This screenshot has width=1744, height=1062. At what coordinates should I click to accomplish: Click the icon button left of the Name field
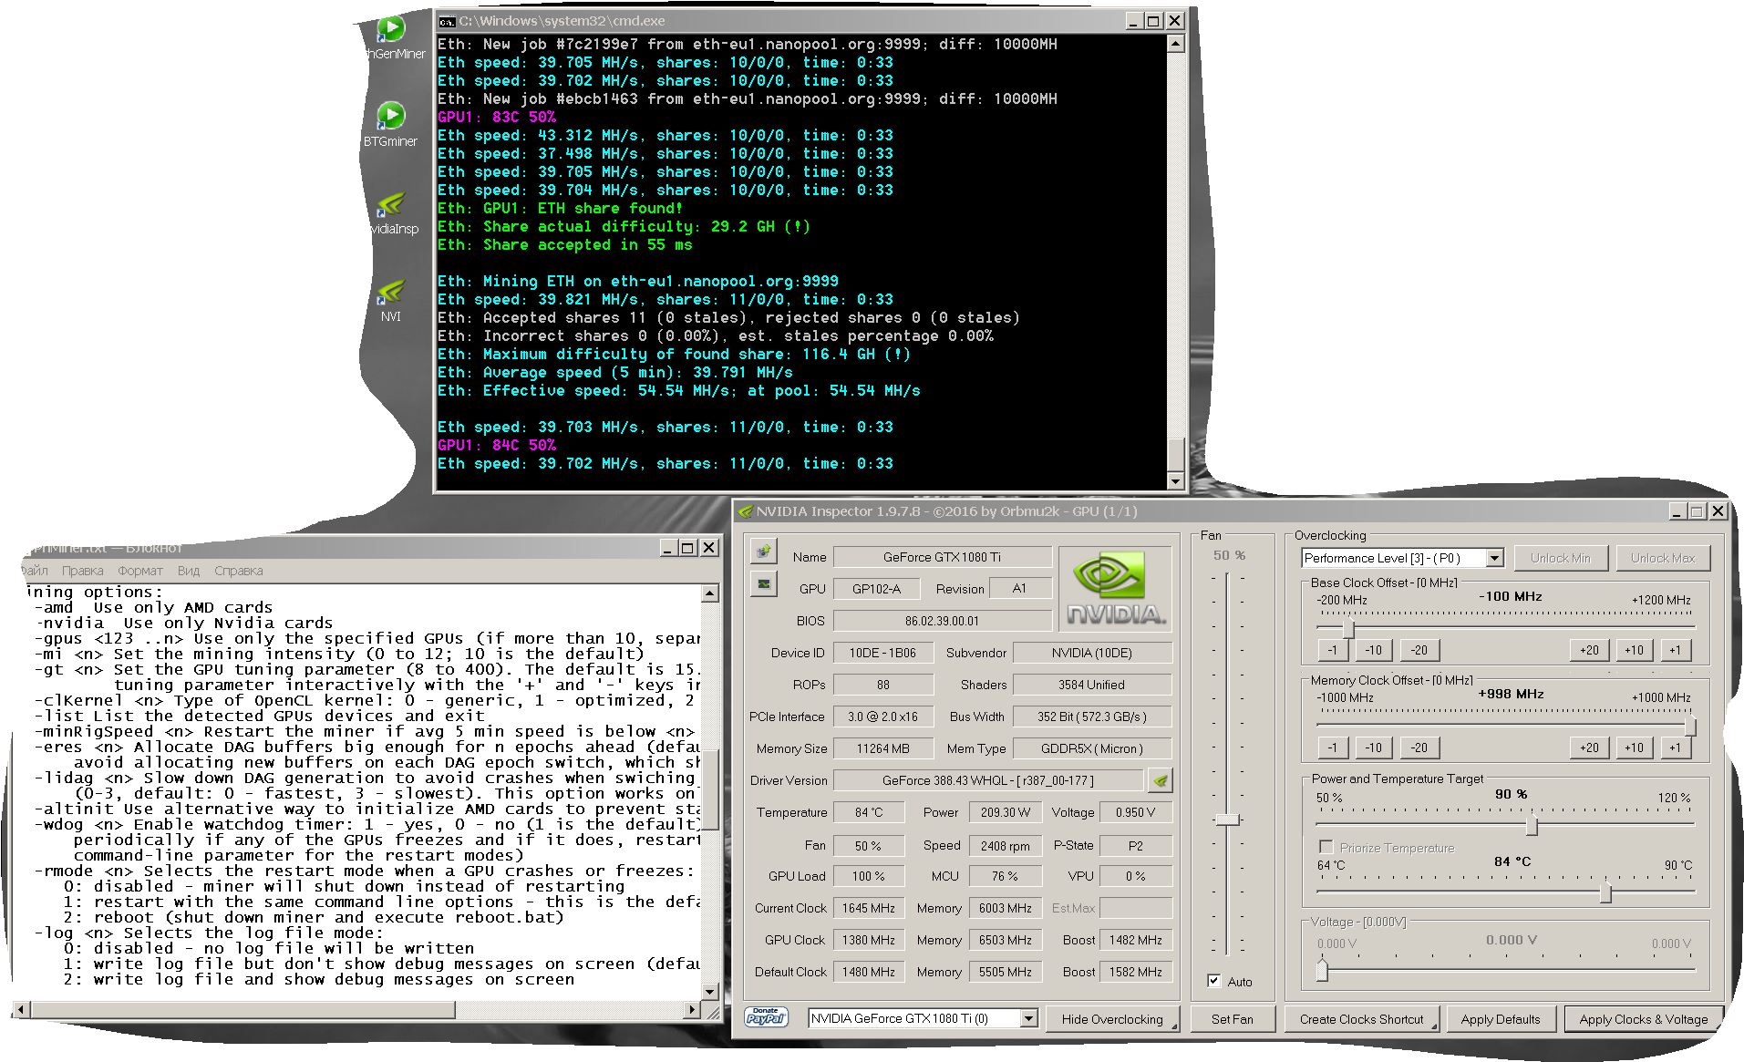[x=764, y=552]
